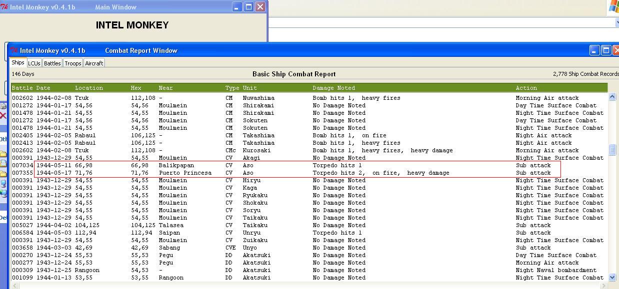Click the vertical scrollbar up arrow
The image size is (619, 289).
click(x=612, y=97)
